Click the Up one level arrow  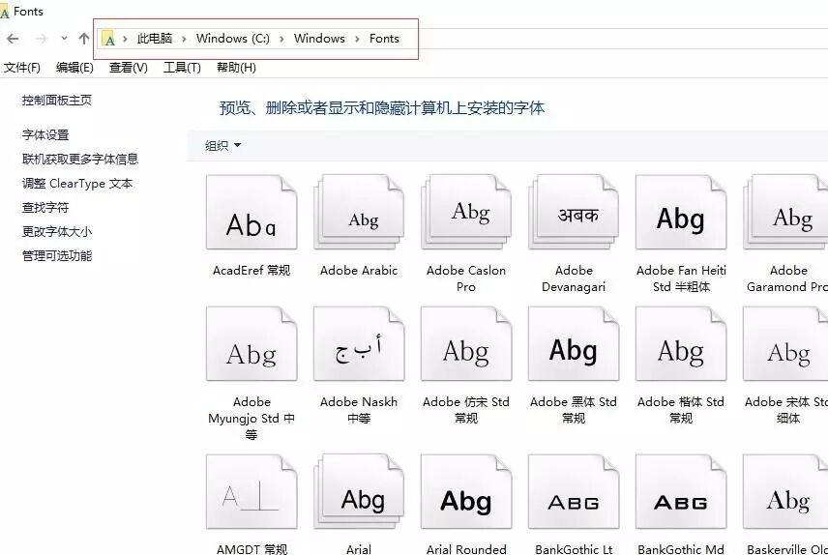(x=83, y=39)
